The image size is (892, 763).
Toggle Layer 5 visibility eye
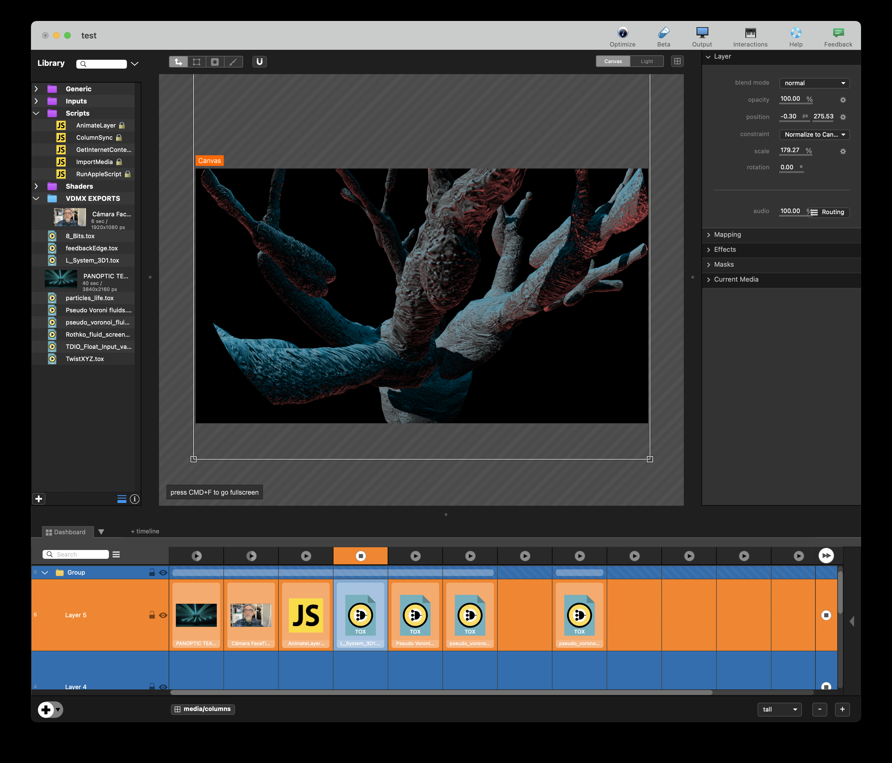tap(163, 615)
